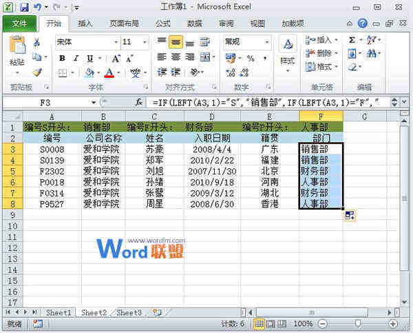Click the Sort and Filter icon

pos(372,40)
